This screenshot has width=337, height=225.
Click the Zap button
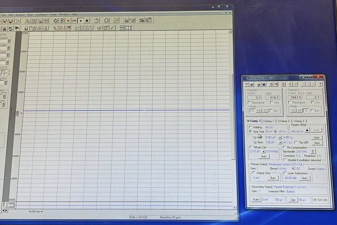293,200
